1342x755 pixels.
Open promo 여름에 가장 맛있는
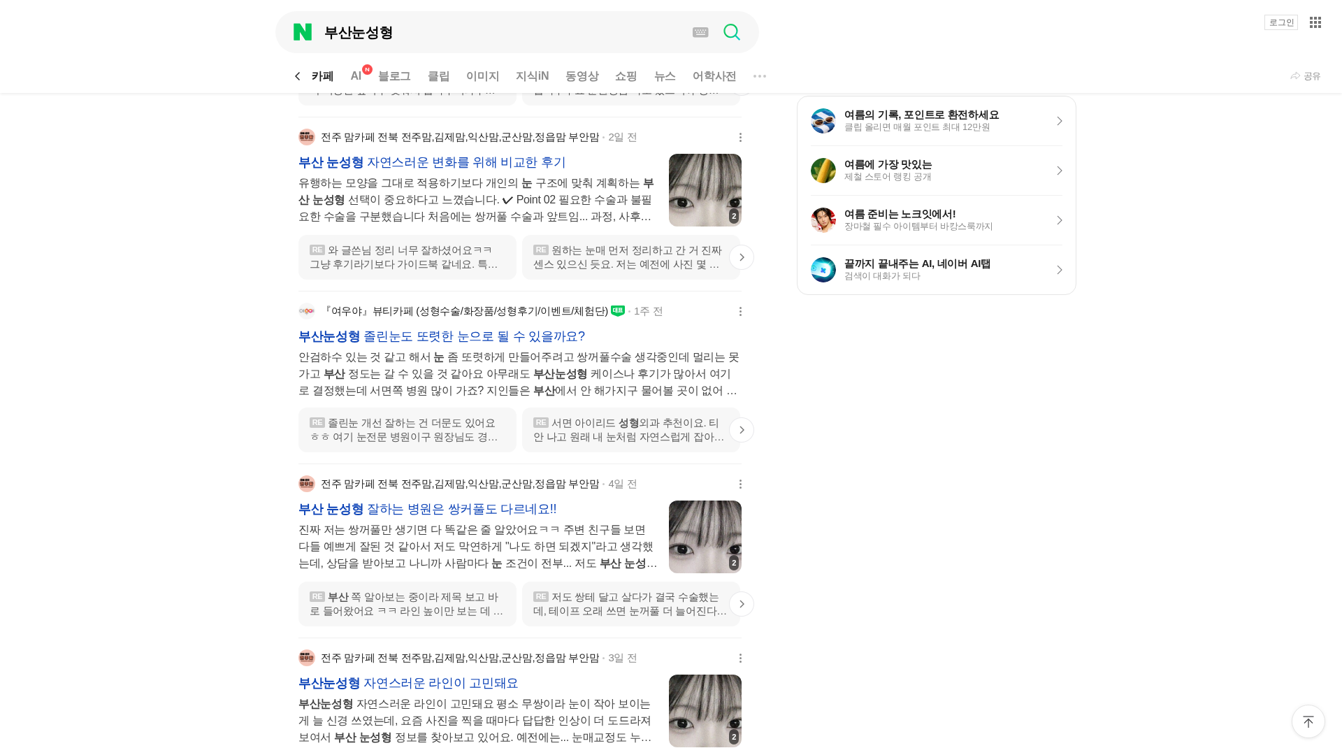937,171
